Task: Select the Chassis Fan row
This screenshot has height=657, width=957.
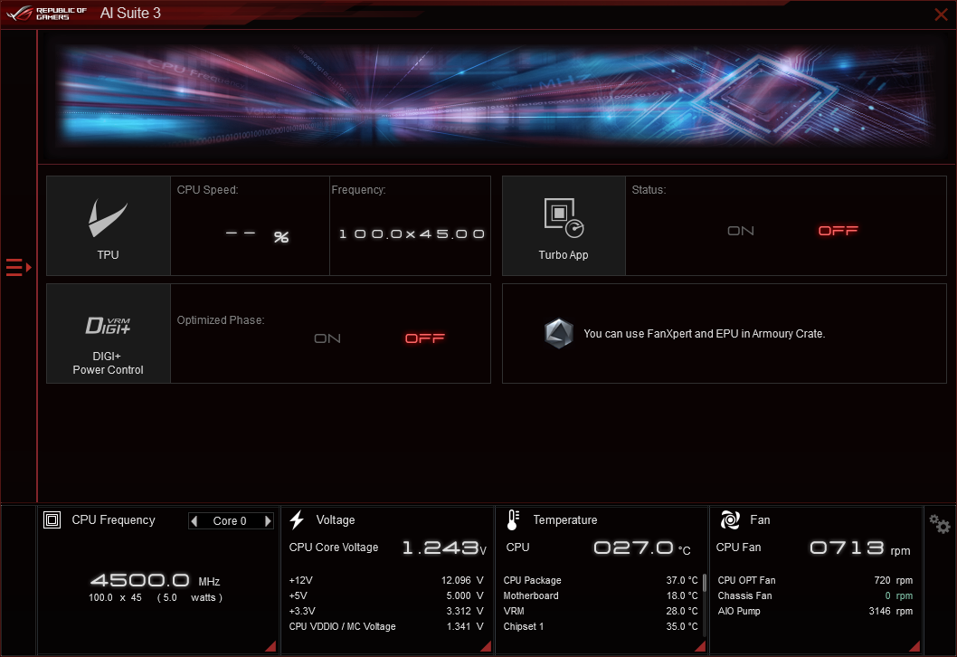Action: click(815, 595)
